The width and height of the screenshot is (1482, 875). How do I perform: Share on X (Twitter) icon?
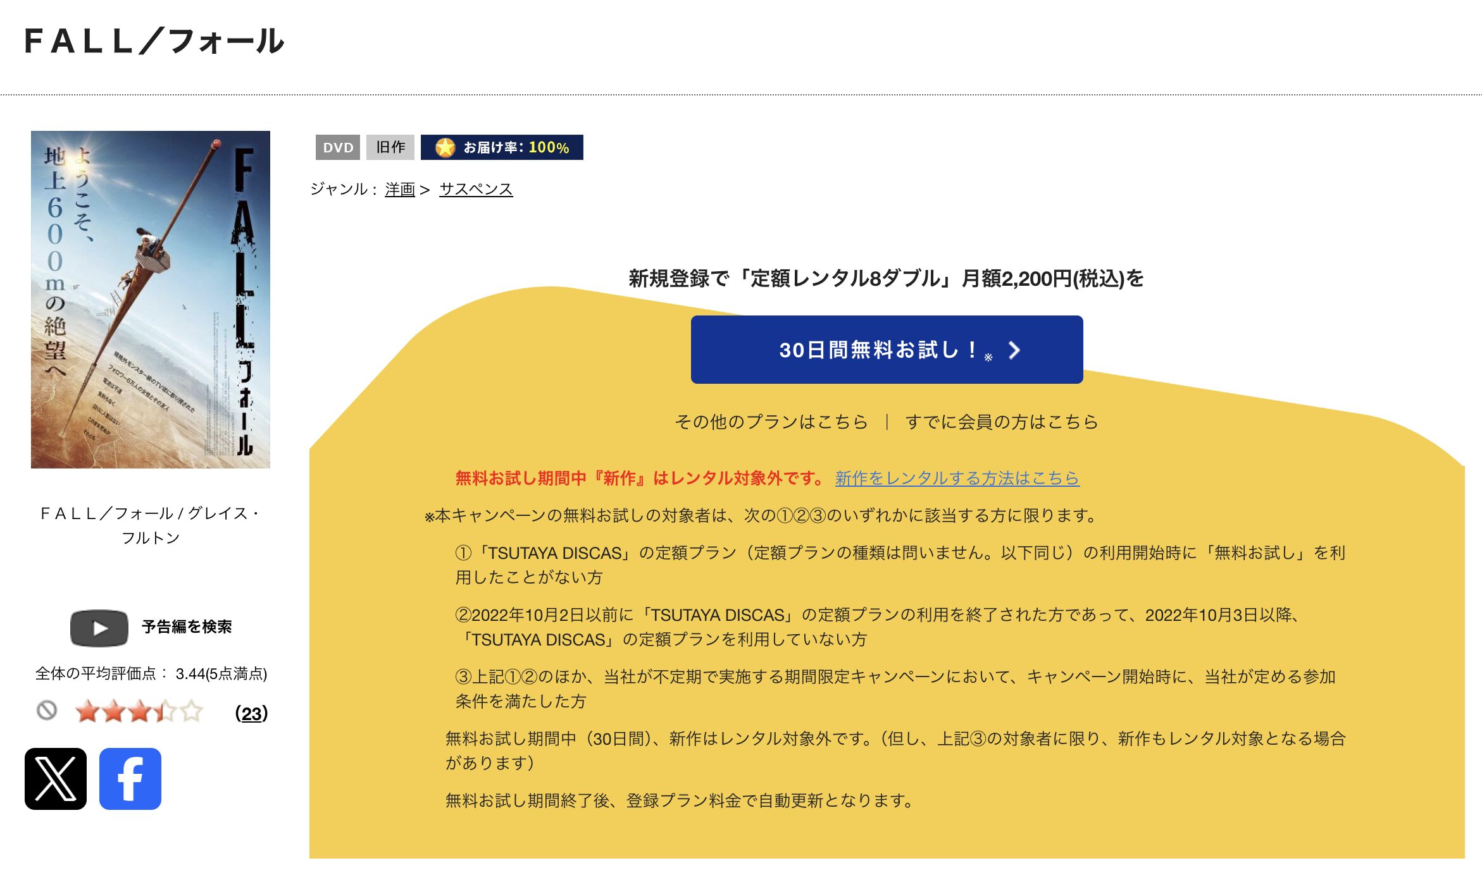pyautogui.click(x=56, y=779)
